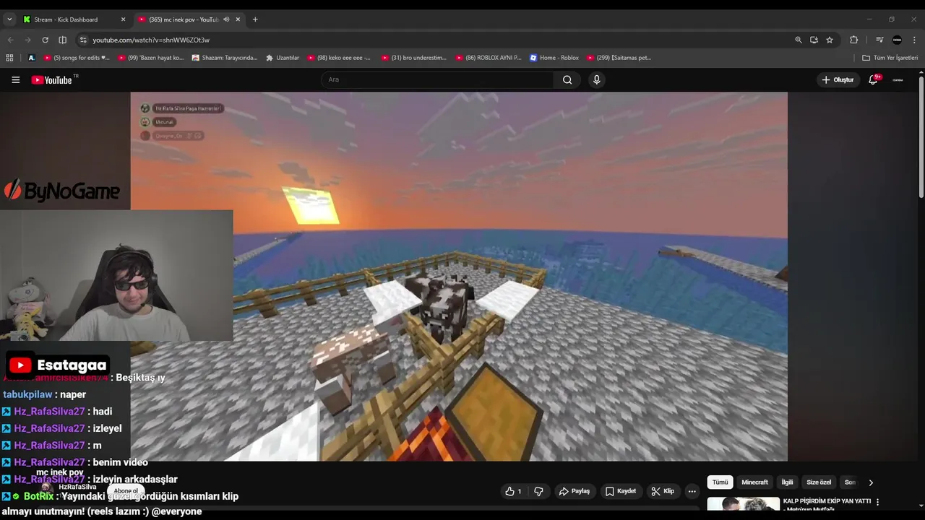
Task: Click the Chrome address bar URL
Action: pyautogui.click(x=151, y=40)
